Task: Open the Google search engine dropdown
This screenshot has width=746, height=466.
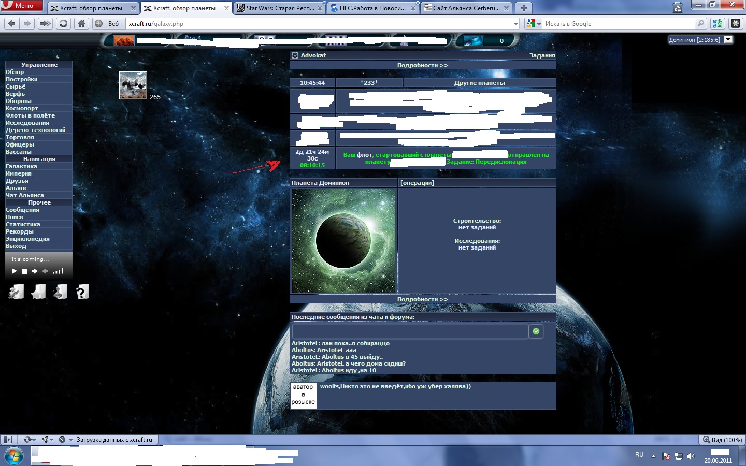Action: [533, 24]
